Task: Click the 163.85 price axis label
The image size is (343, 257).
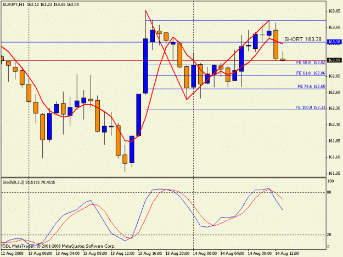Action: click(x=334, y=11)
